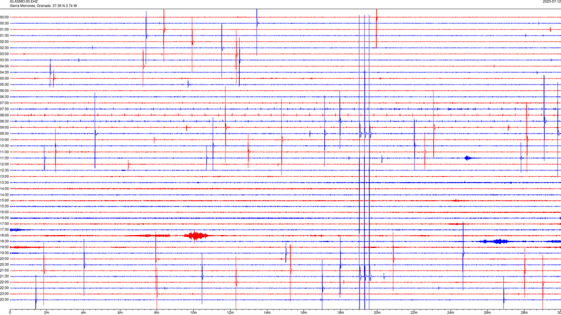
Task: Select the 15:00 time row label
Action: [4, 200]
